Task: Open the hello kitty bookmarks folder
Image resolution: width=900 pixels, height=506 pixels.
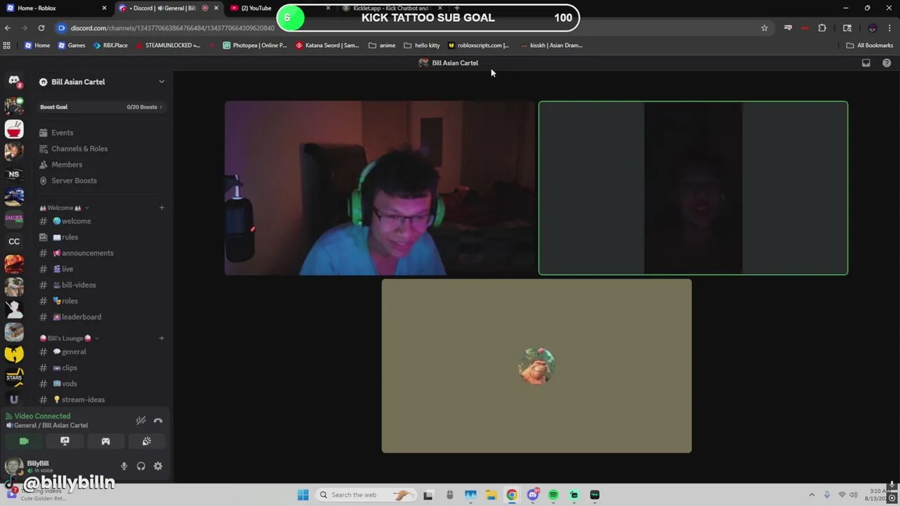Action: [x=422, y=45]
